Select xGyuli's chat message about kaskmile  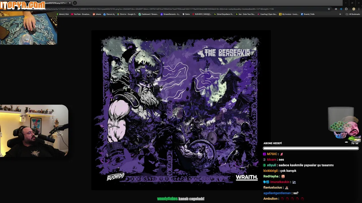[298, 165]
